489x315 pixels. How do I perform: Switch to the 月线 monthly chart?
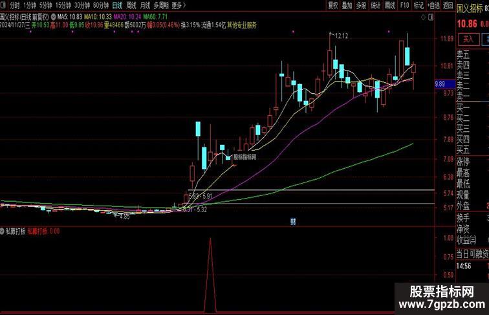click(146, 5)
